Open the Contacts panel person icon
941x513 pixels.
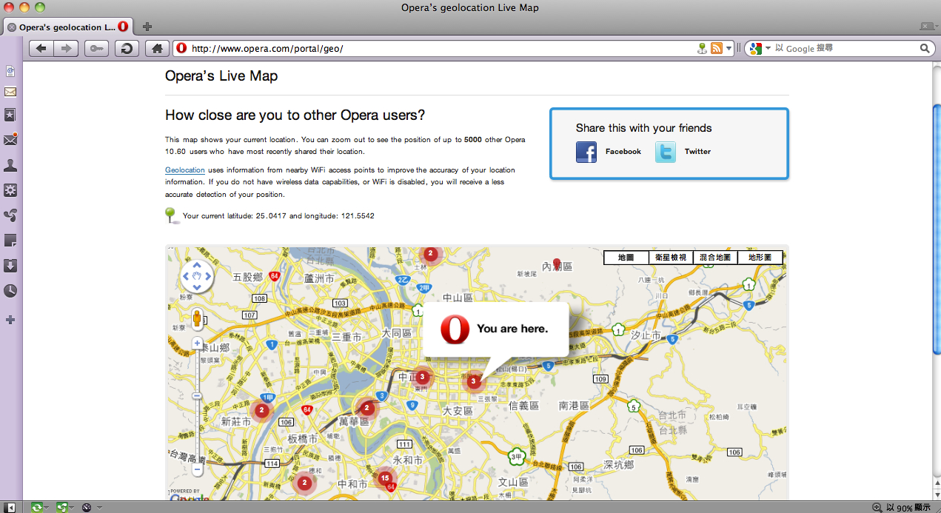click(10, 165)
